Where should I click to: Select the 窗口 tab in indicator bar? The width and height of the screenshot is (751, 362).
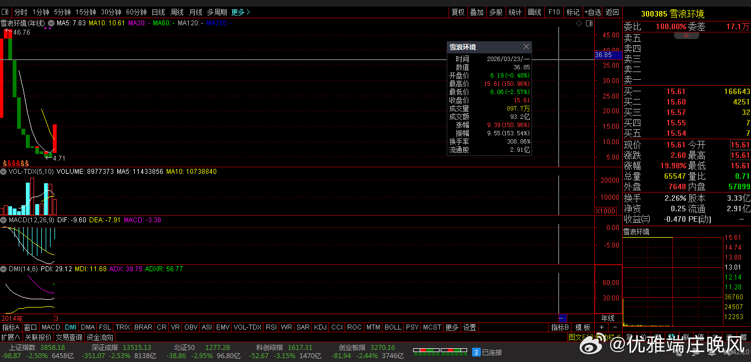[x=30, y=327]
